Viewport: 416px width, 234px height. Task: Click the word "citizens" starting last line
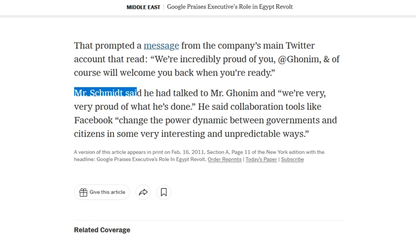(x=89, y=134)
